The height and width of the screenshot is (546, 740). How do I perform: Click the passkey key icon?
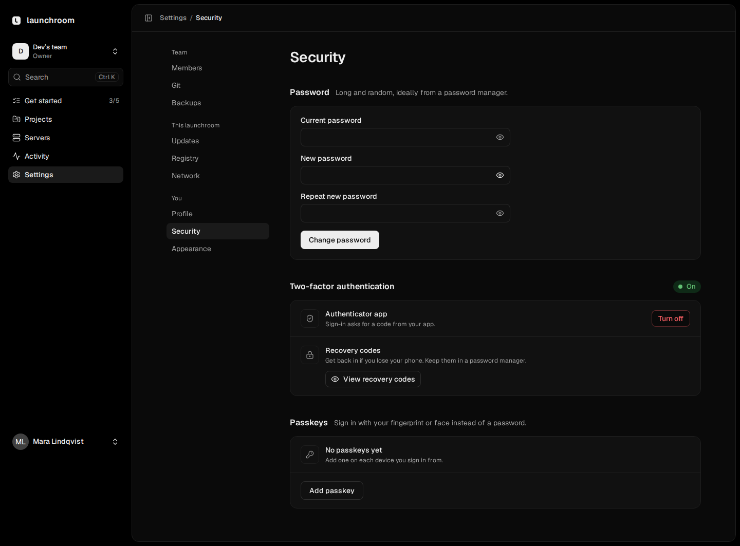point(310,455)
